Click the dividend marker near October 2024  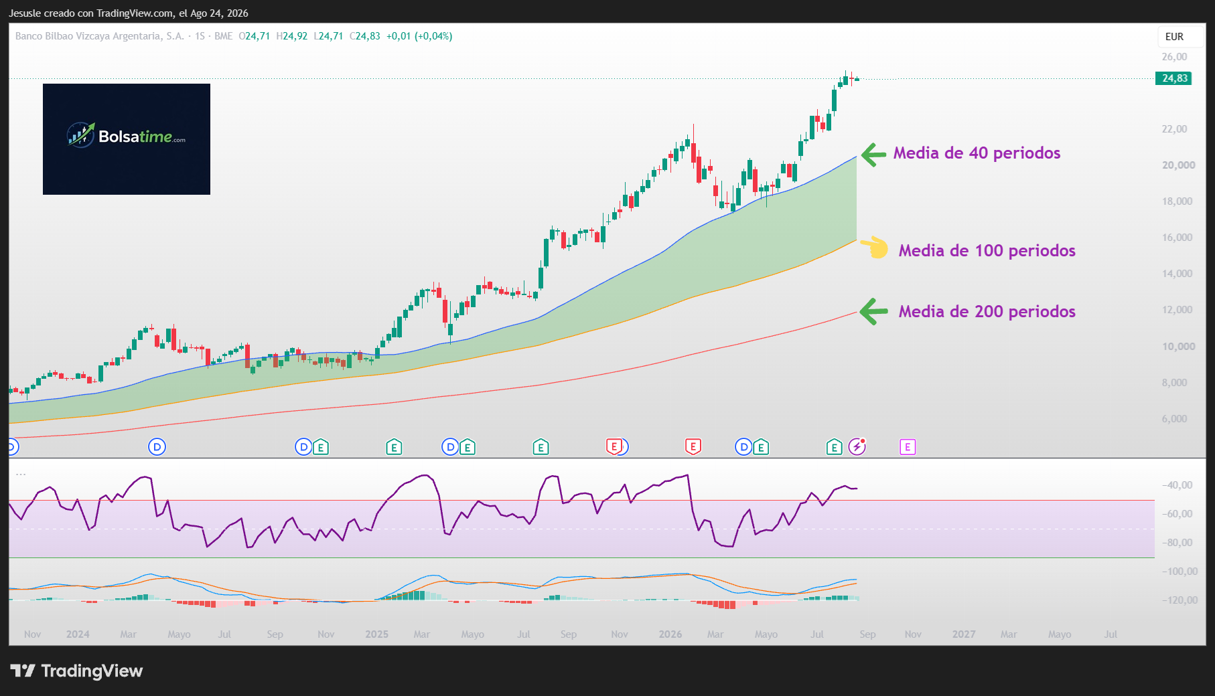(303, 447)
